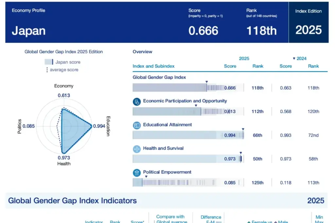This screenshot has height=223, width=335.
Task: Click the triangle arrow beside 2024
Action: tap(294, 59)
